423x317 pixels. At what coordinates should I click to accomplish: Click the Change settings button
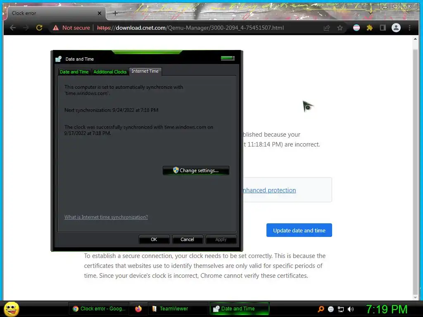pos(196,170)
